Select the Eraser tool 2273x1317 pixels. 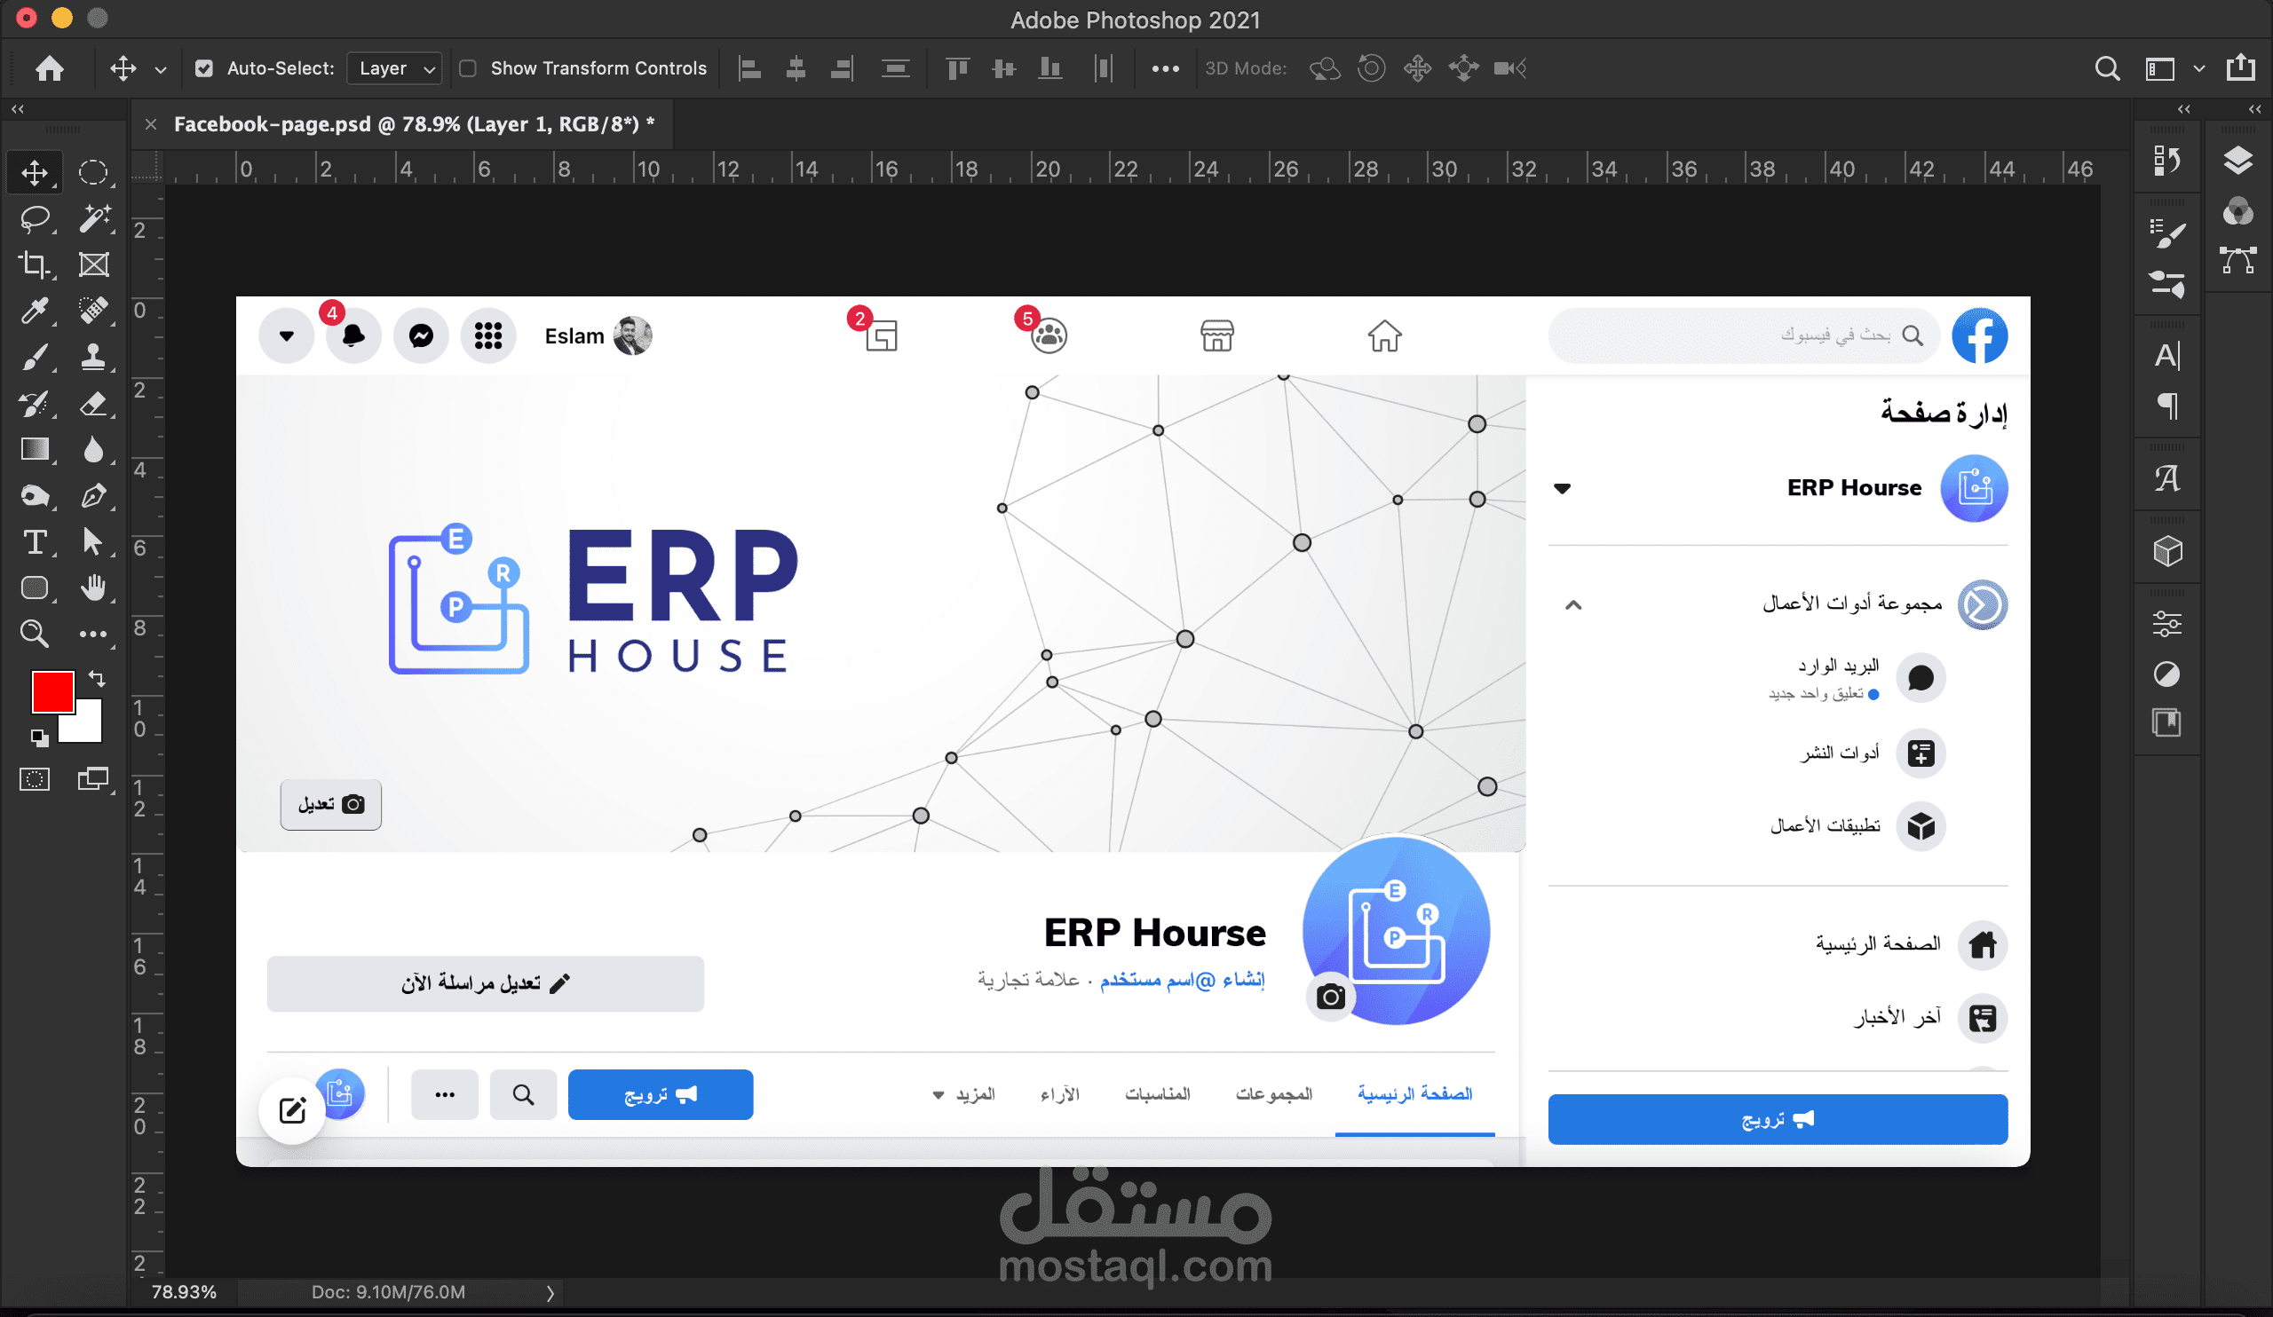93,403
